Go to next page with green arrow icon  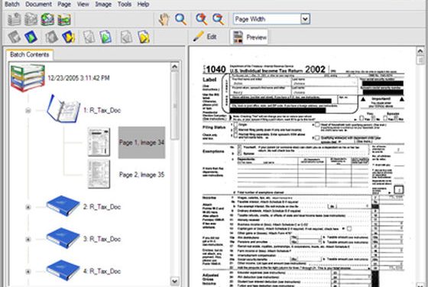pos(105,37)
